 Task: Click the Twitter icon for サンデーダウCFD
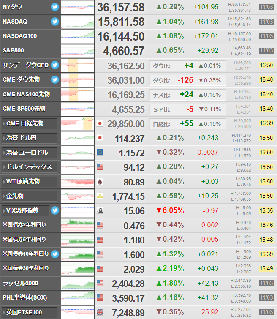click(55, 65)
